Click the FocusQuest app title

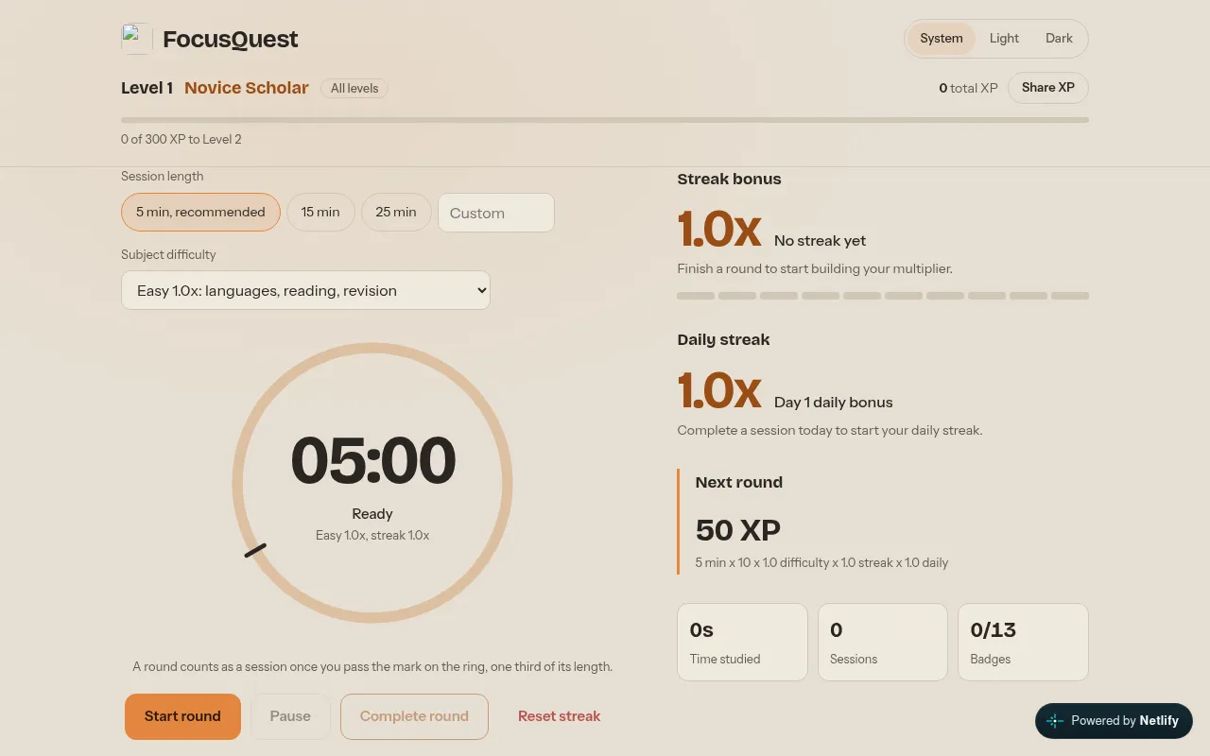click(231, 39)
